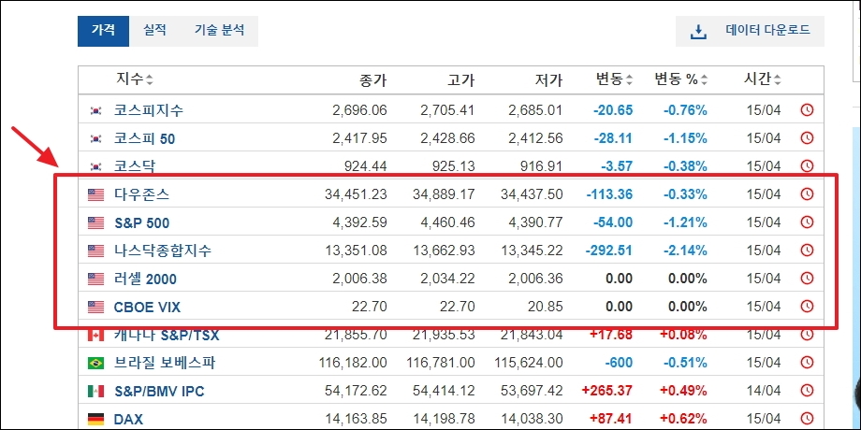
Task: Open the CBOE VIX index link
Action: point(147,308)
